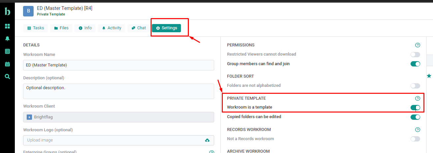Open help icon beside PERMISSIONS heading
Viewport: 433px width, 153px height.
coord(418,45)
